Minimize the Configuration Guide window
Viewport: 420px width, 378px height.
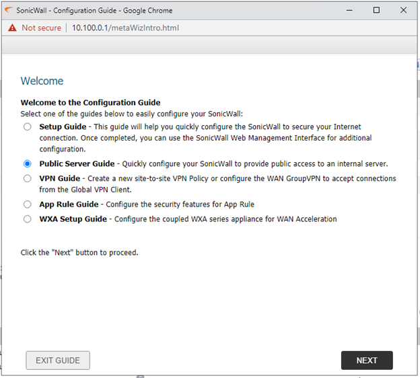[349, 11]
